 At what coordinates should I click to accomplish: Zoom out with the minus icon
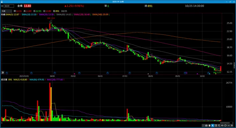(x=229, y=125)
